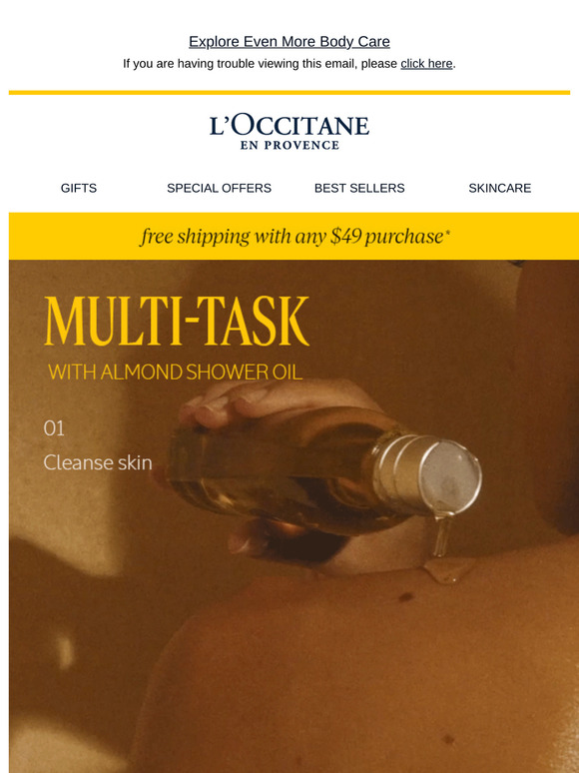
Task: Click the yellow divider line above the logo
Action: pos(289,92)
